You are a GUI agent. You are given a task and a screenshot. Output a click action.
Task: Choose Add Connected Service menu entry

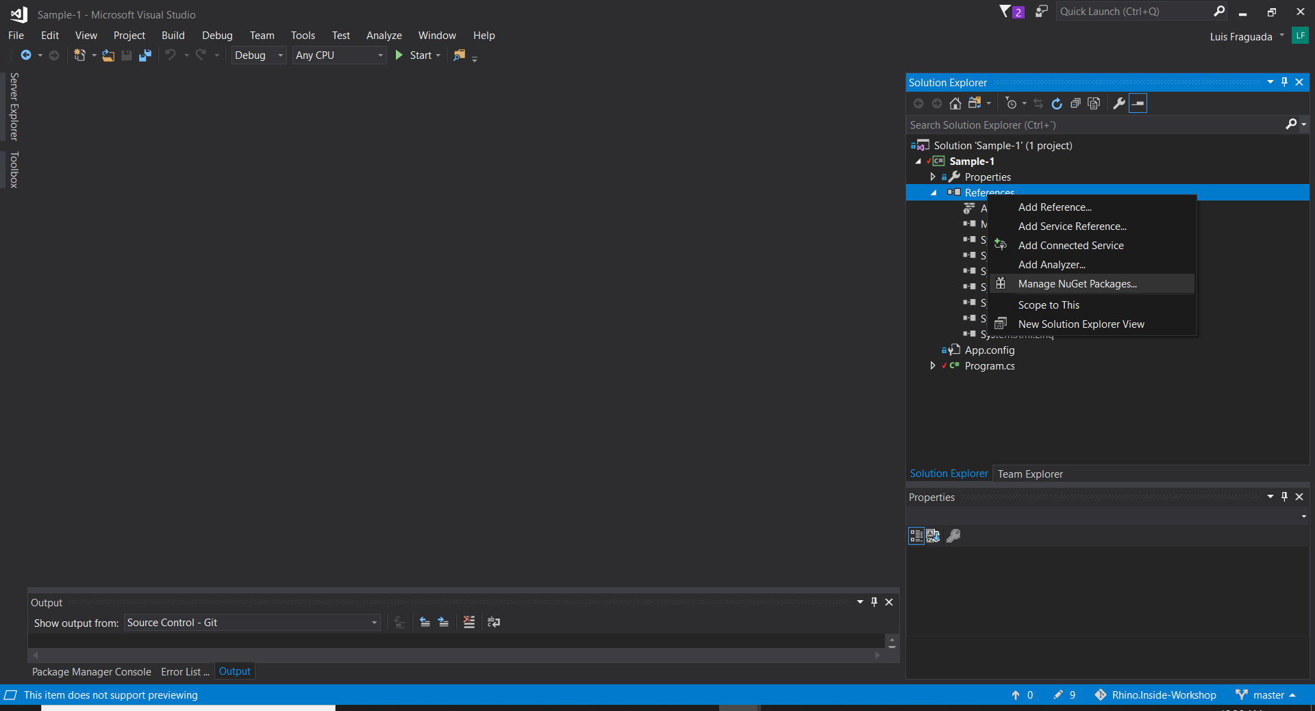(x=1092, y=246)
